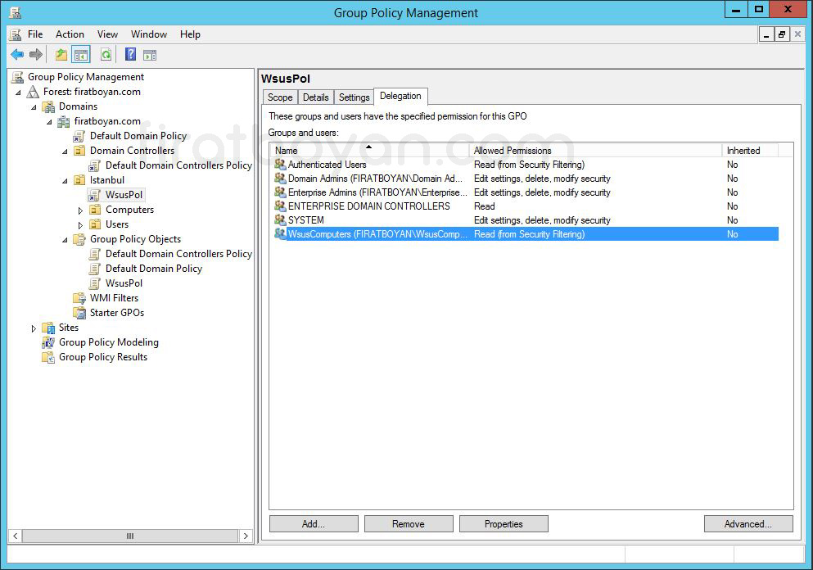The height and width of the screenshot is (570, 813).
Task: Open the File menu
Action: point(35,34)
